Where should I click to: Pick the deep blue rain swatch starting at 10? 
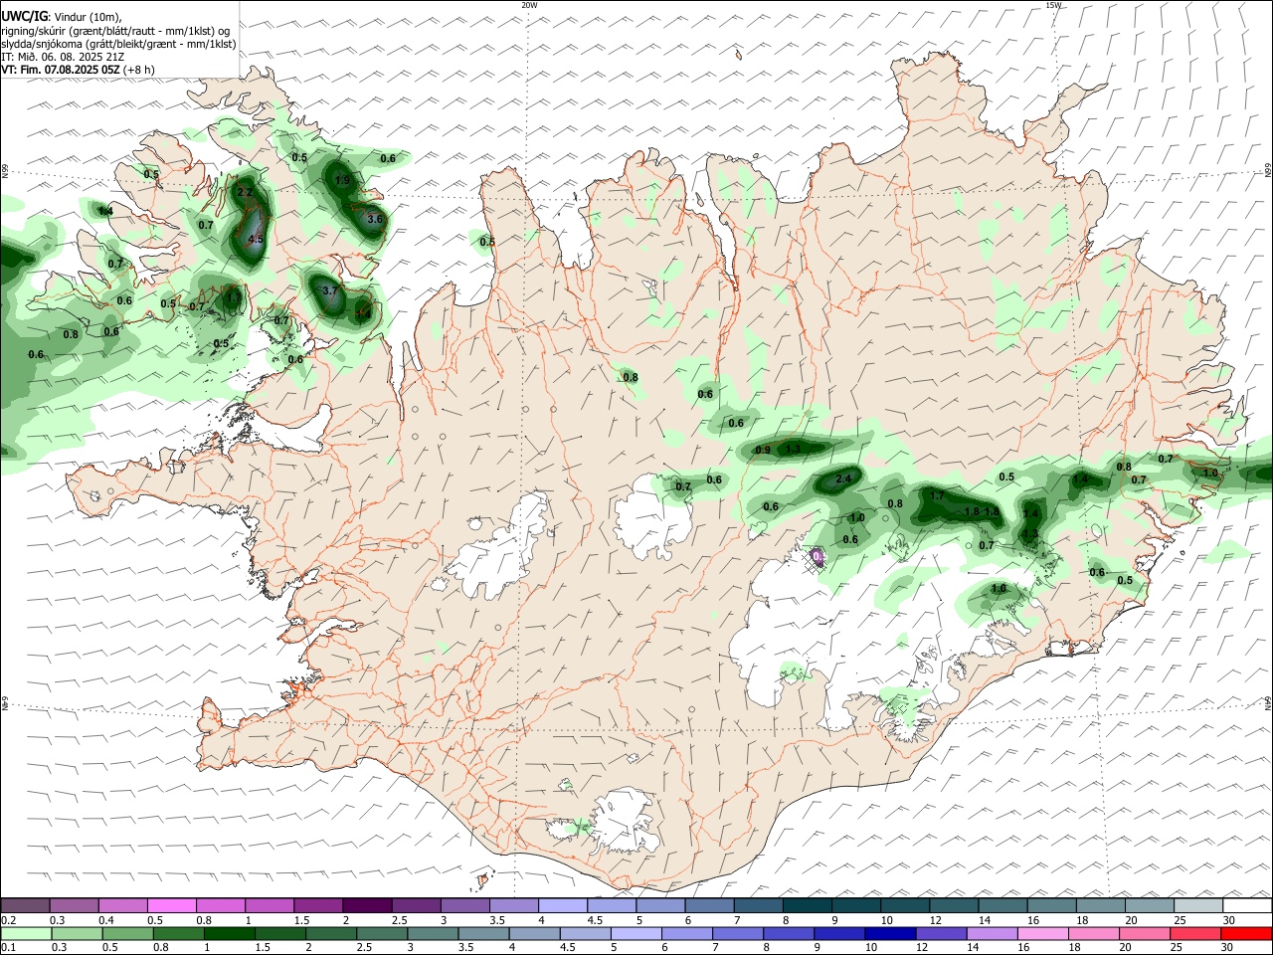(890, 933)
